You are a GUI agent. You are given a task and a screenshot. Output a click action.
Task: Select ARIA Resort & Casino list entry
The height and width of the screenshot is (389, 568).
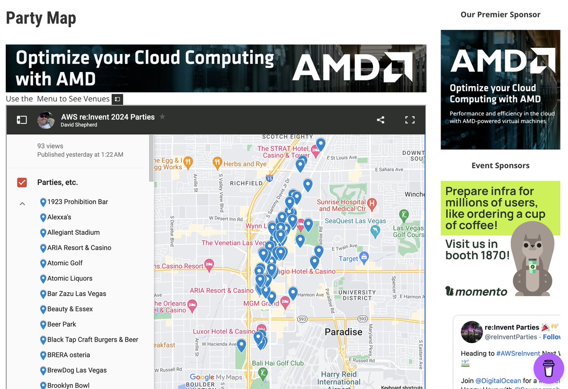(79, 248)
